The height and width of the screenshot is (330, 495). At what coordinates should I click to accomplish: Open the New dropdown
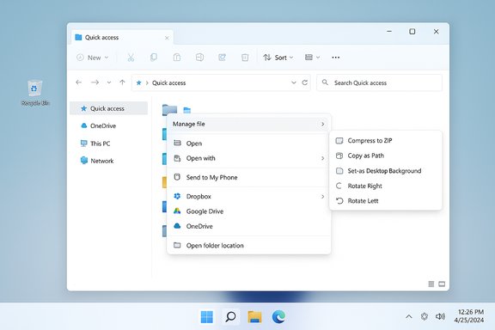tap(93, 58)
